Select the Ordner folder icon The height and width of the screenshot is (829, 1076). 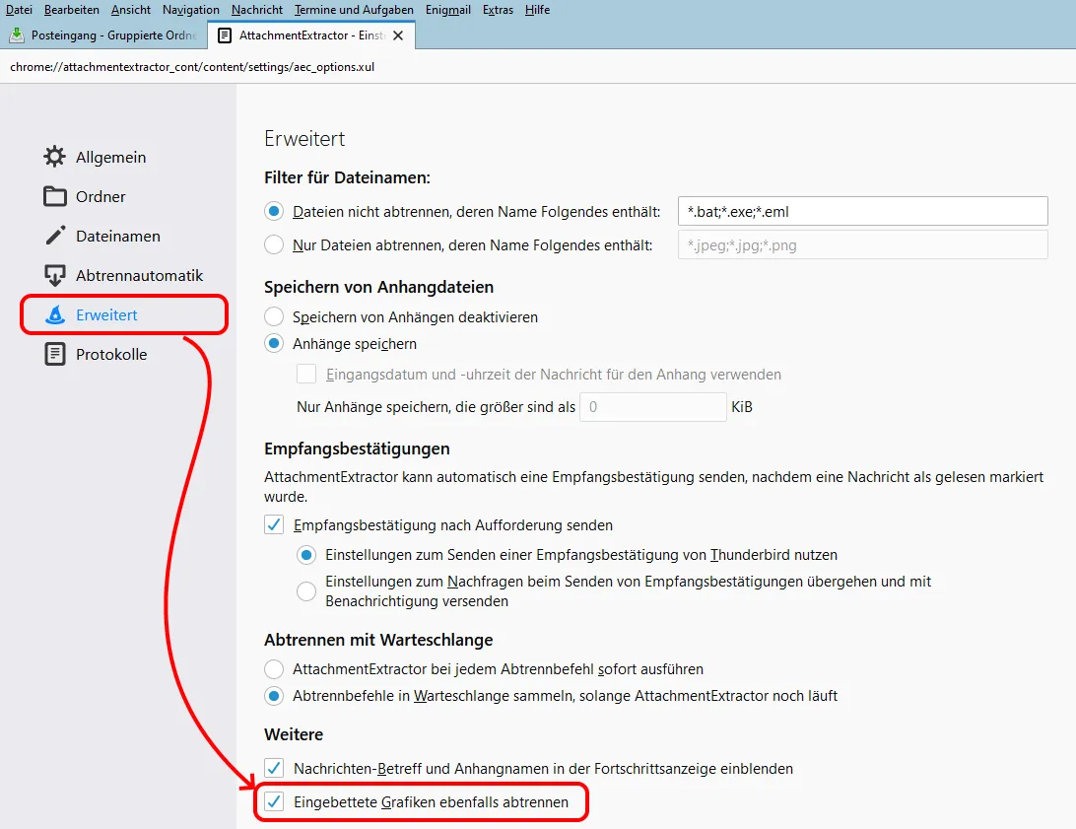pyautogui.click(x=54, y=196)
